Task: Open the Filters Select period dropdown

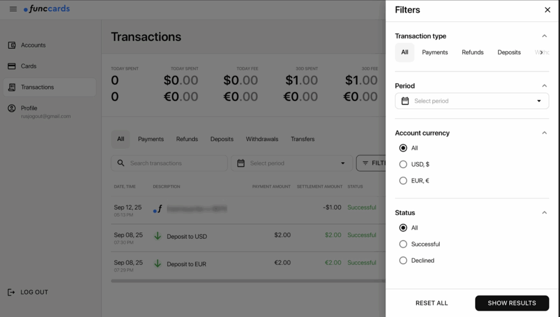Action: click(472, 101)
